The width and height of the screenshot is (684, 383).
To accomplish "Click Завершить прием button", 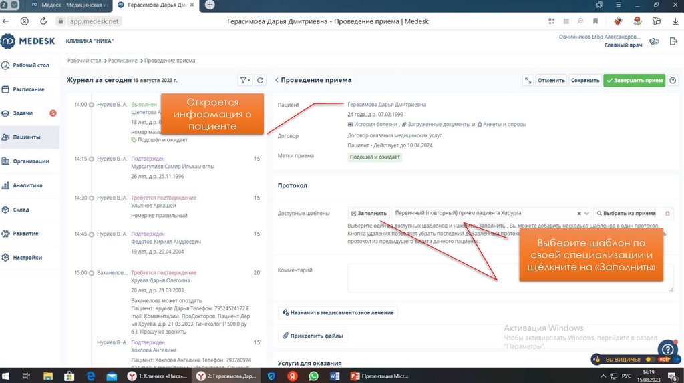I will [635, 80].
